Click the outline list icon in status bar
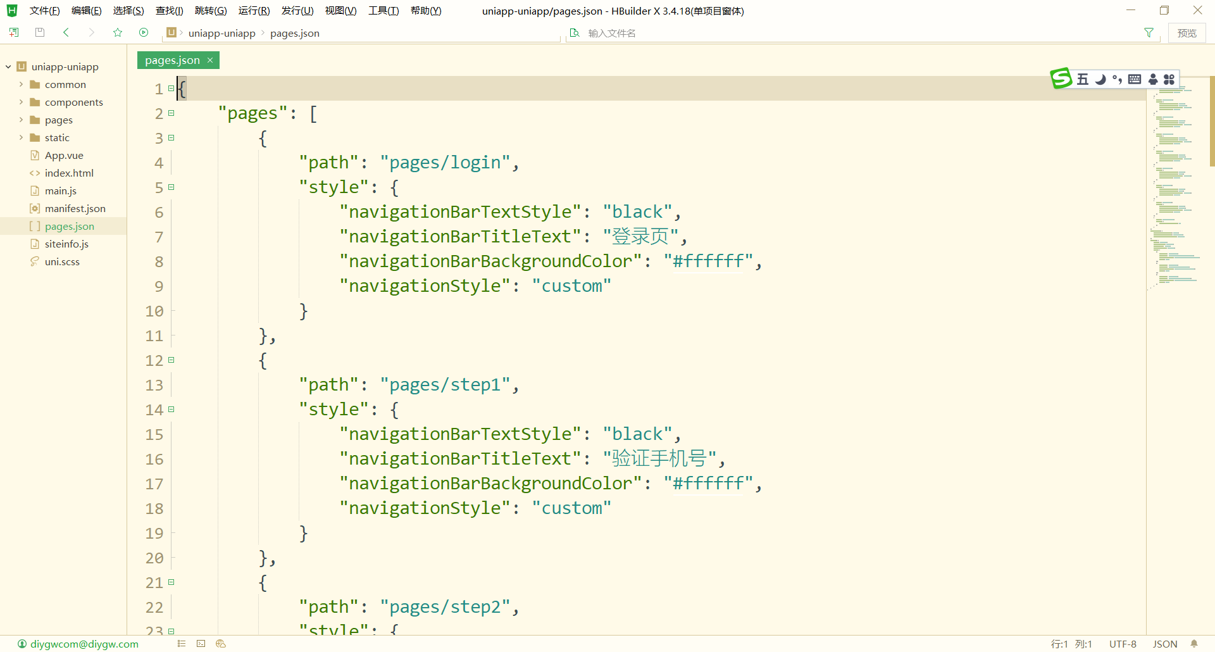Screen dimensions: 1215x652 tap(182, 644)
